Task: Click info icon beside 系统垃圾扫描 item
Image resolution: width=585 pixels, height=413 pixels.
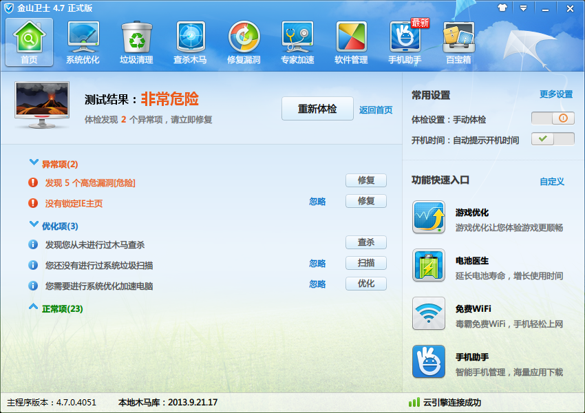Action: (33, 265)
